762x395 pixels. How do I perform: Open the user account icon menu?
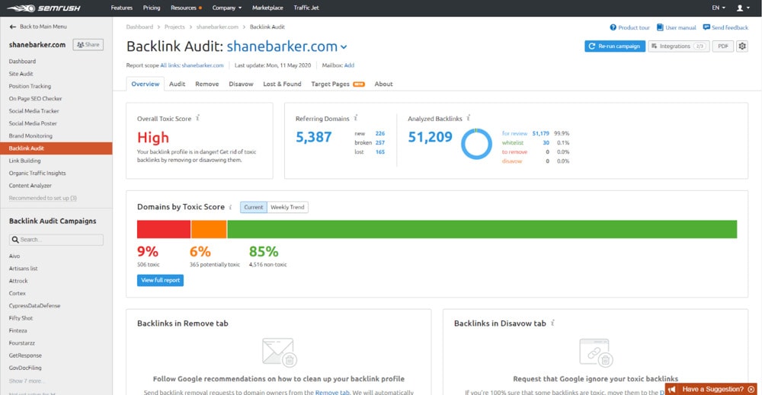point(742,8)
